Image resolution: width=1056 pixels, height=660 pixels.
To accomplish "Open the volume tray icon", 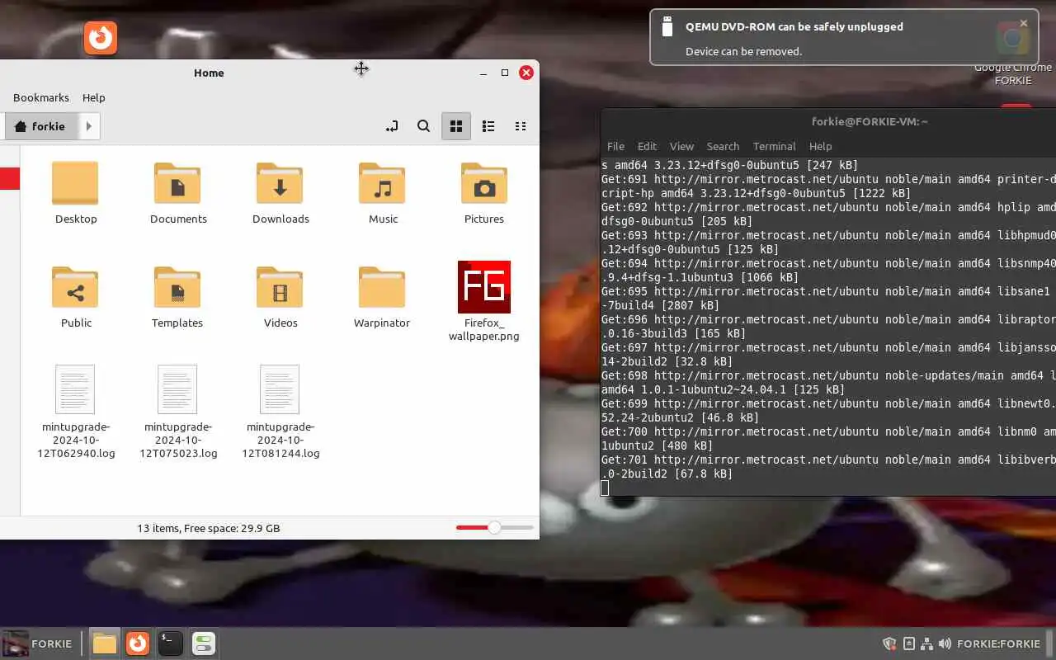I will click(945, 643).
